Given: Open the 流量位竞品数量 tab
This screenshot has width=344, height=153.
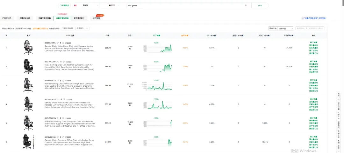Looking at the screenshot, I should click(x=43, y=18).
